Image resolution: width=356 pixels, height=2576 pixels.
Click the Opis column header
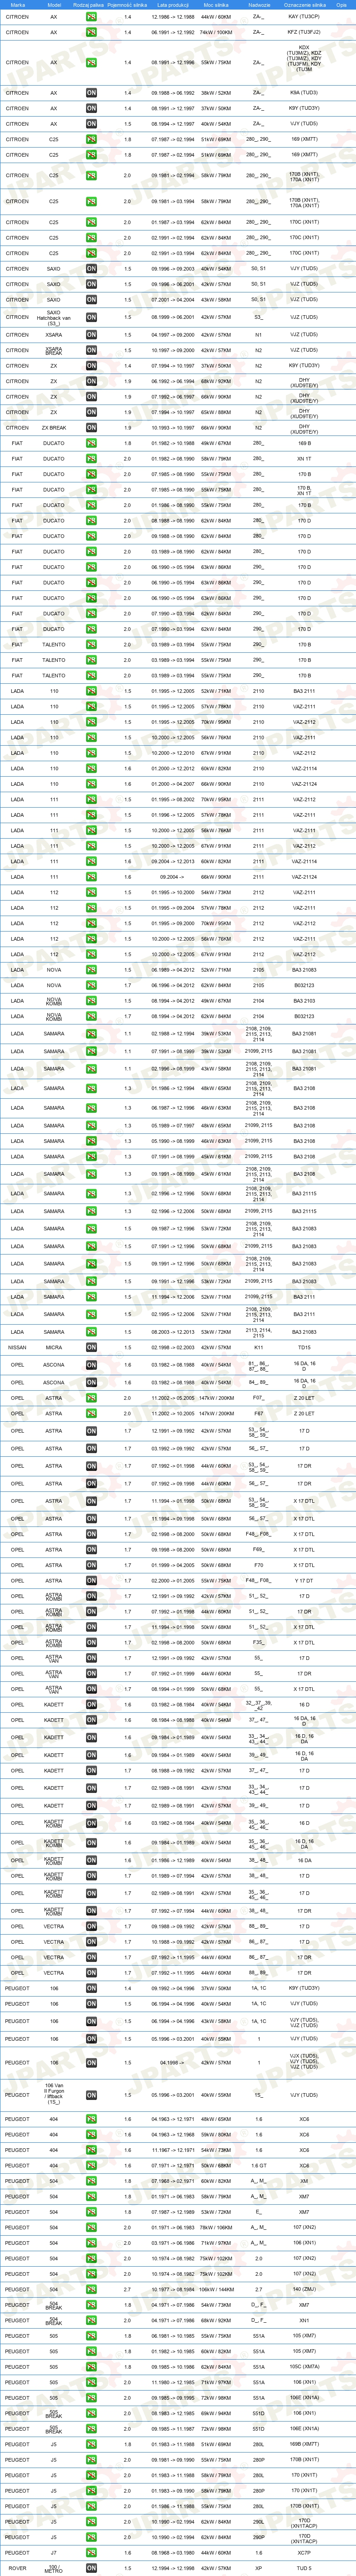[341, 5]
